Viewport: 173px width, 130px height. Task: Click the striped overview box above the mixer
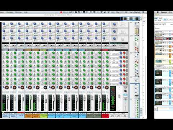[130, 19]
